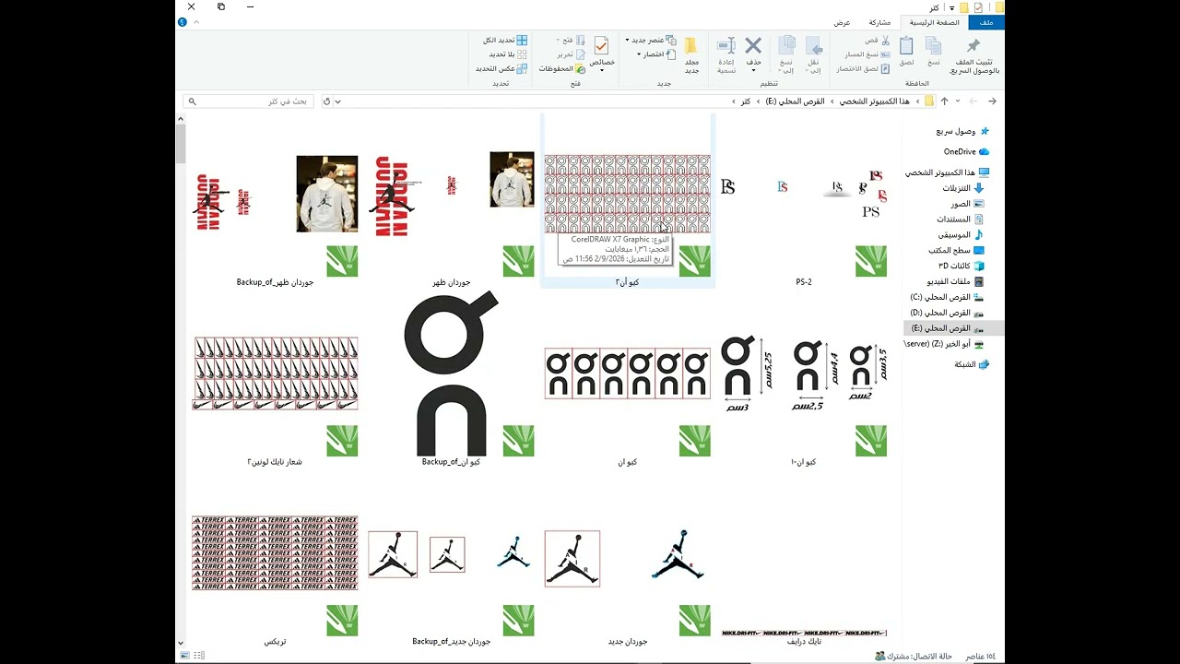Click the file list scroll-down arrow

tap(181, 643)
